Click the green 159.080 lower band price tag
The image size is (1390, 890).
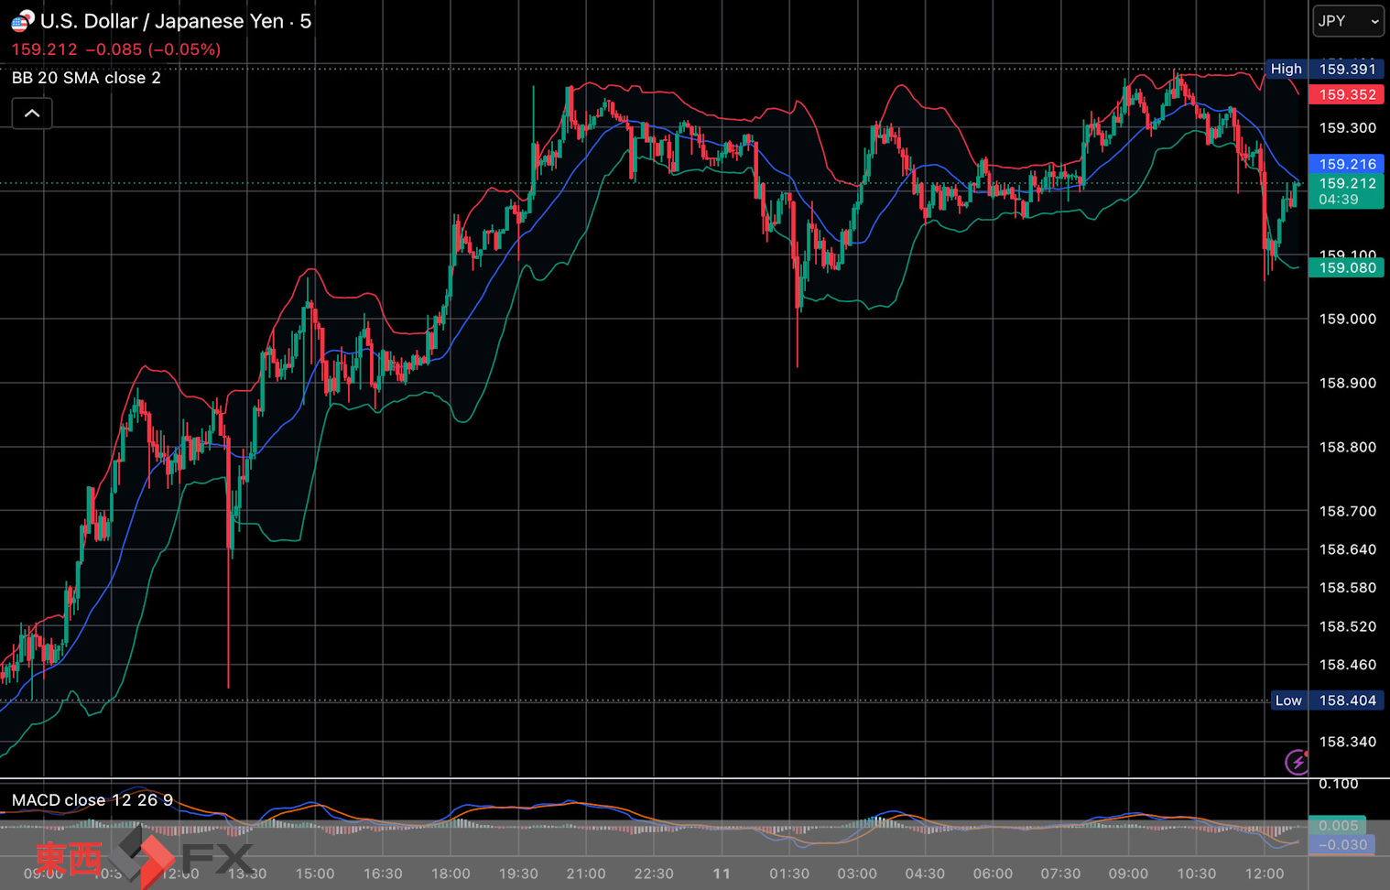click(1346, 267)
